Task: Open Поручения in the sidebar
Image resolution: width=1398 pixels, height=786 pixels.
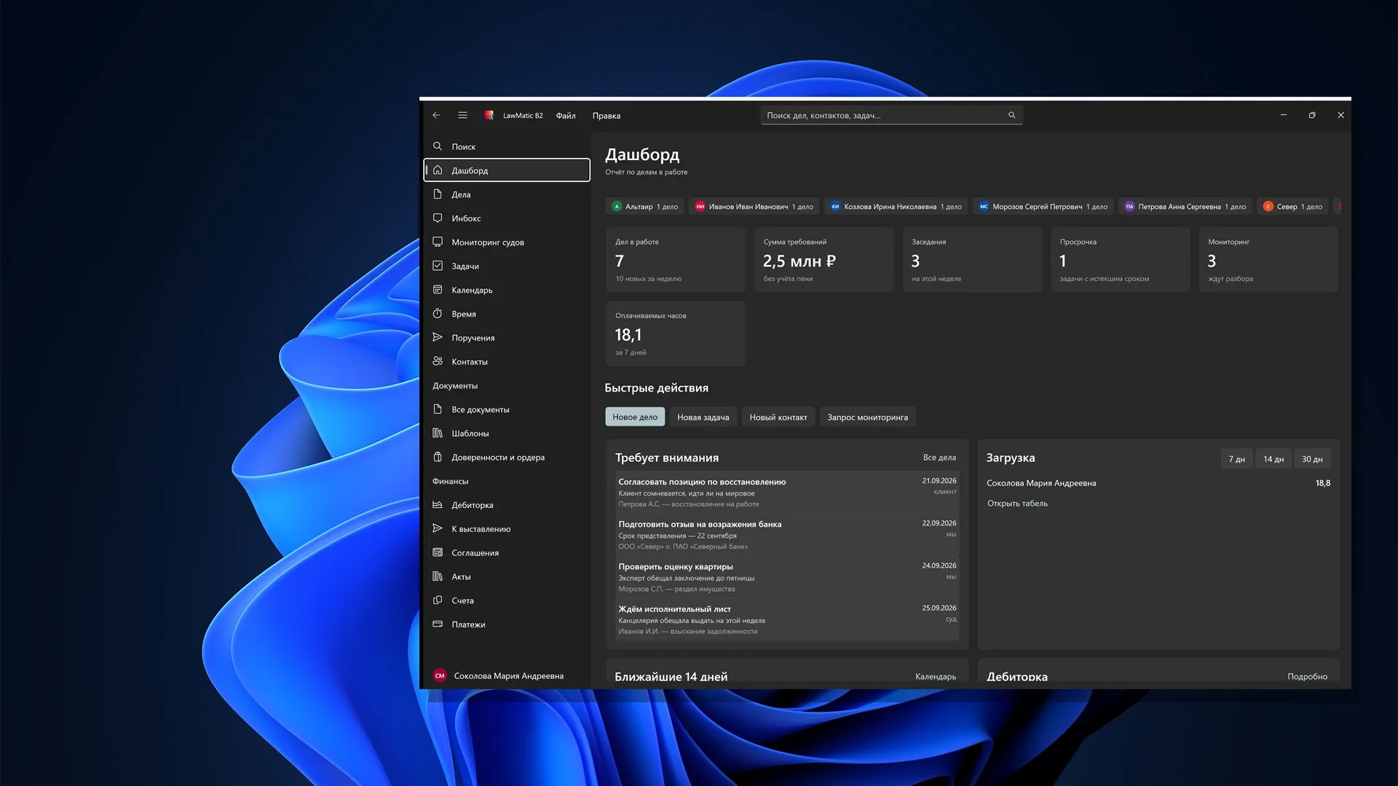Action: 507,338
